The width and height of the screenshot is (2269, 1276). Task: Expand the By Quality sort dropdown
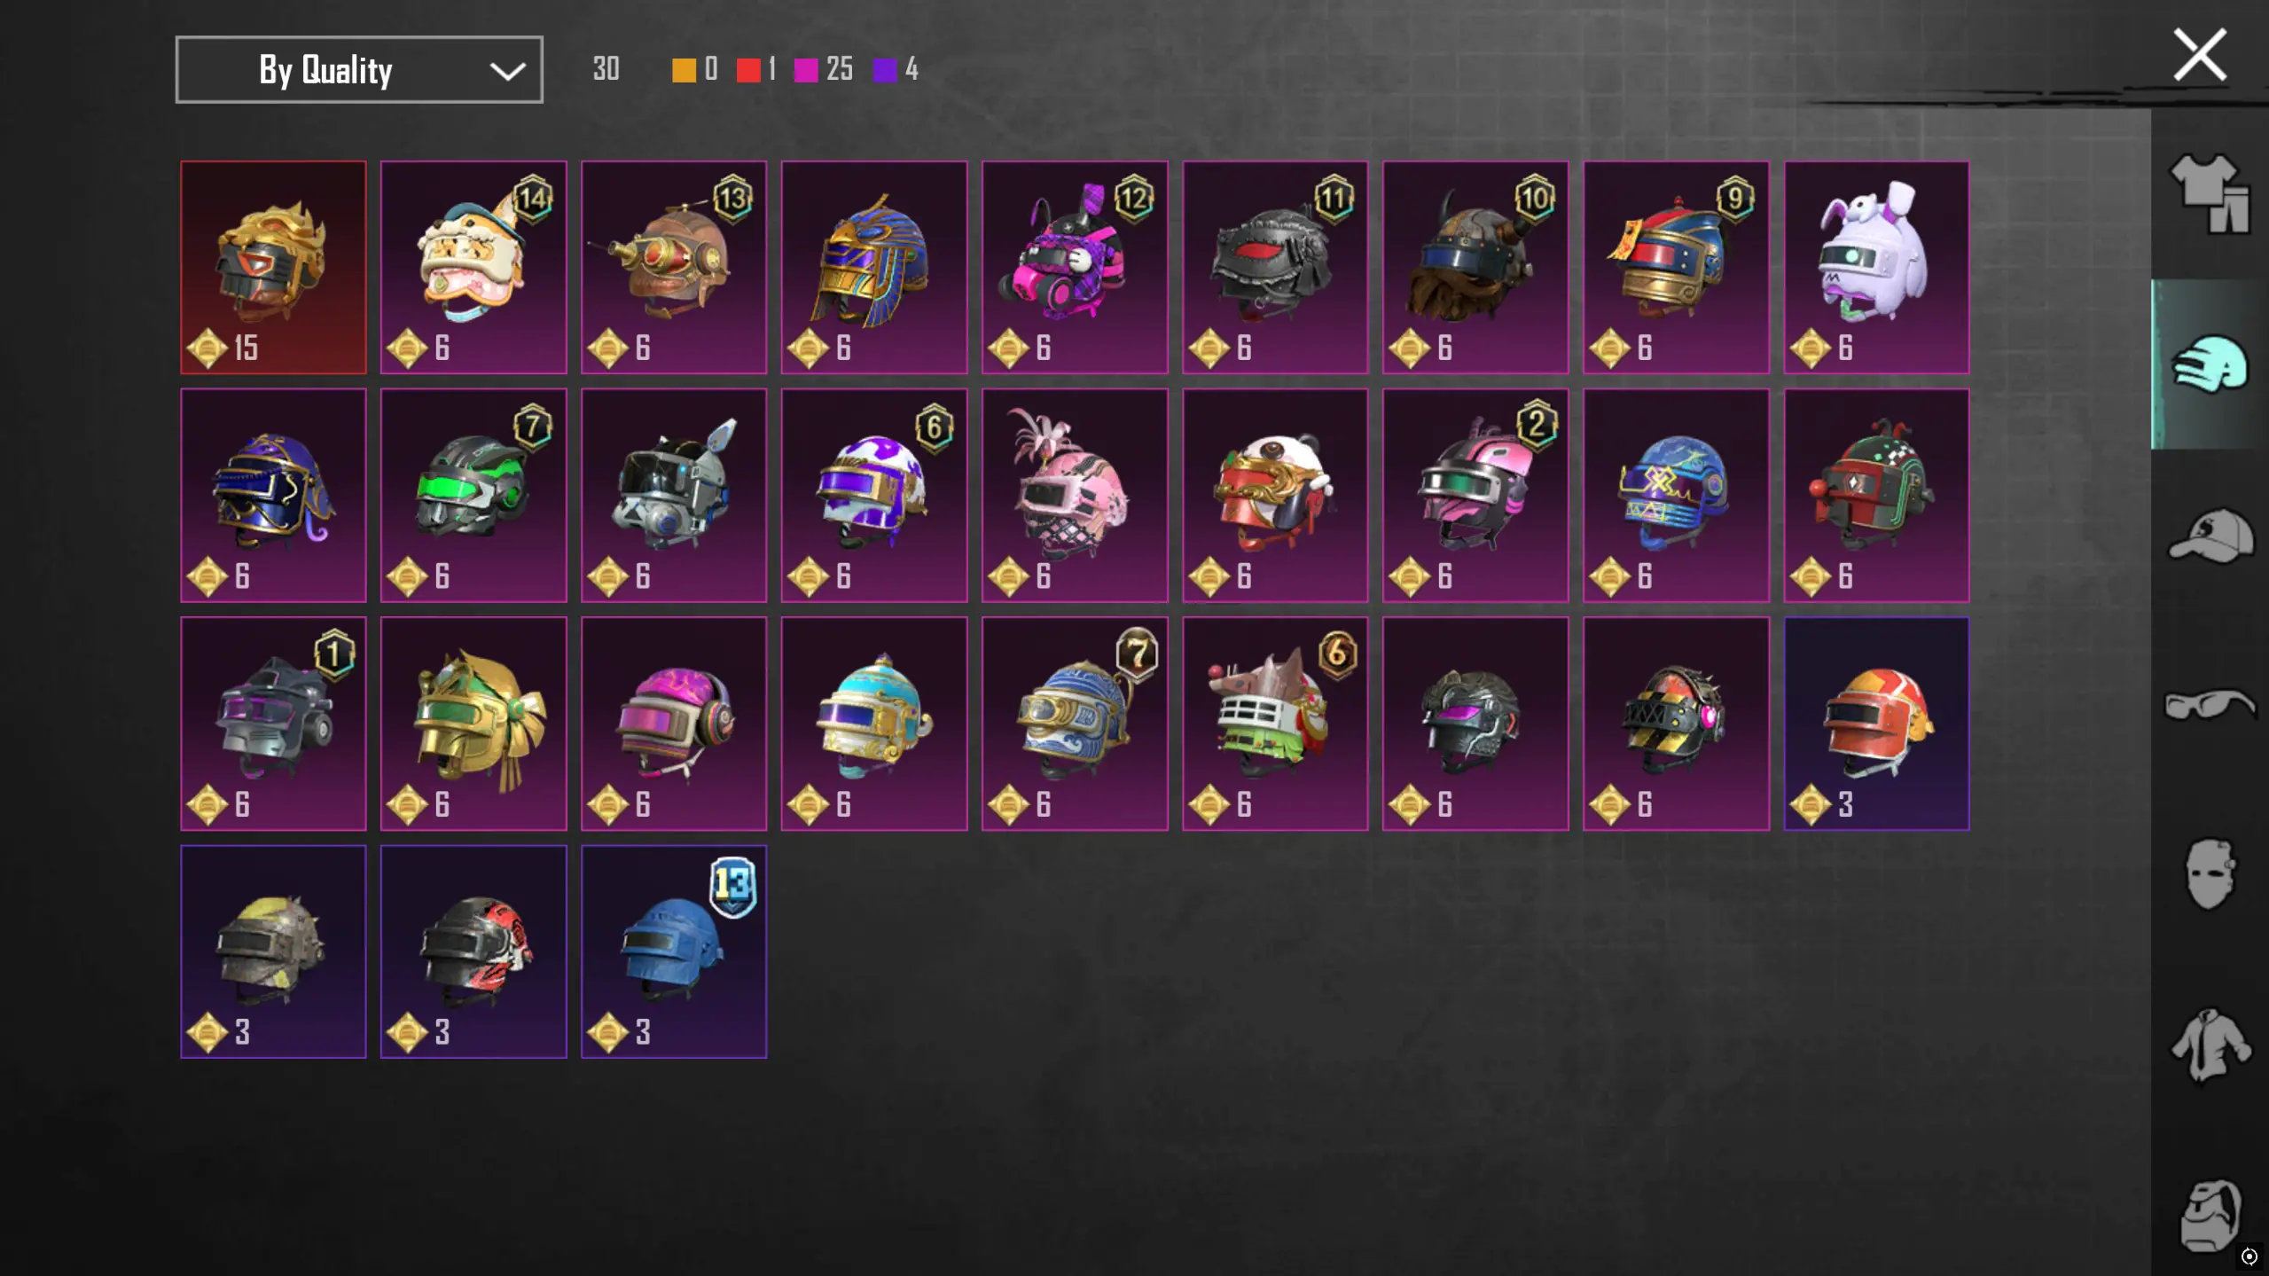359,69
